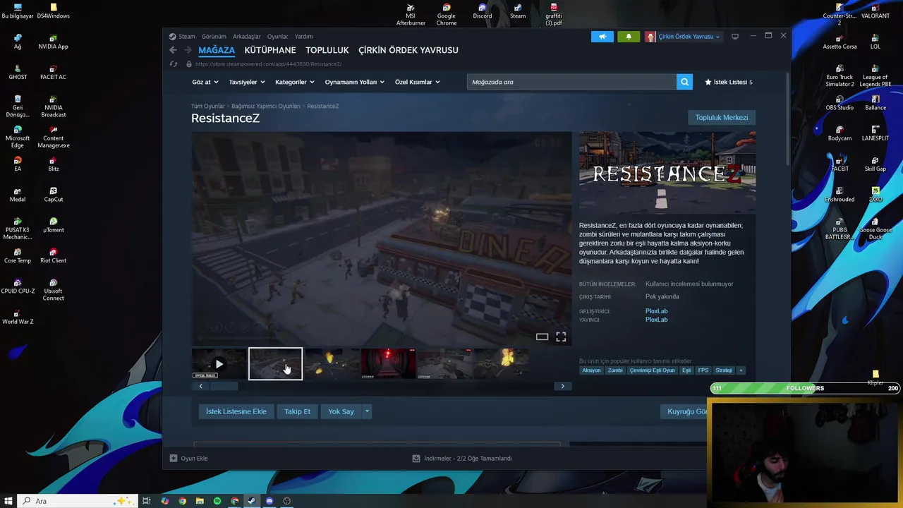This screenshot has height=508, width=903.
Task: Open Task View on taskbar
Action: click(x=147, y=501)
